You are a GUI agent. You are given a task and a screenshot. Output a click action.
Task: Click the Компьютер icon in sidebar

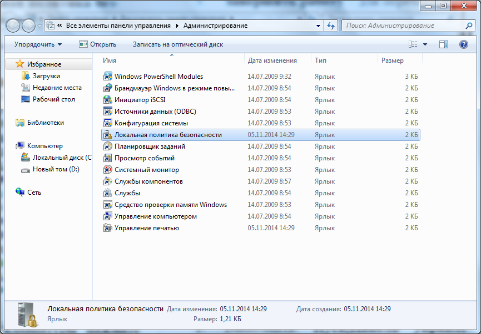20,146
